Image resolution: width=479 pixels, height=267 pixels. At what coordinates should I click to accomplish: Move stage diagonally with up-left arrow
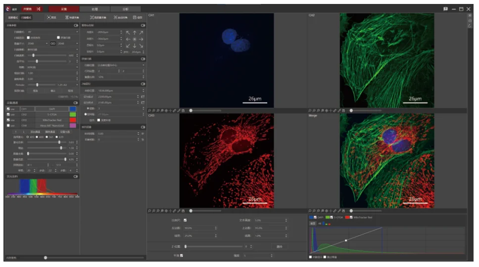point(128,33)
